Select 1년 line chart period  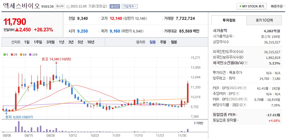click(61, 42)
